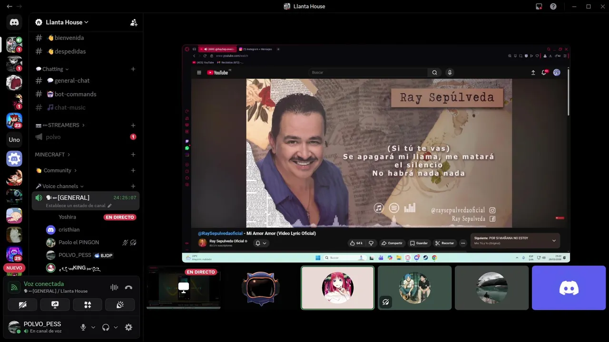Expand the STREAMERS category
The width and height of the screenshot is (609, 342).
pyautogui.click(x=60, y=125)
